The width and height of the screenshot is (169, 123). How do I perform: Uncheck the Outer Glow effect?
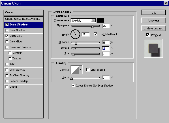(x=7, y=36)
